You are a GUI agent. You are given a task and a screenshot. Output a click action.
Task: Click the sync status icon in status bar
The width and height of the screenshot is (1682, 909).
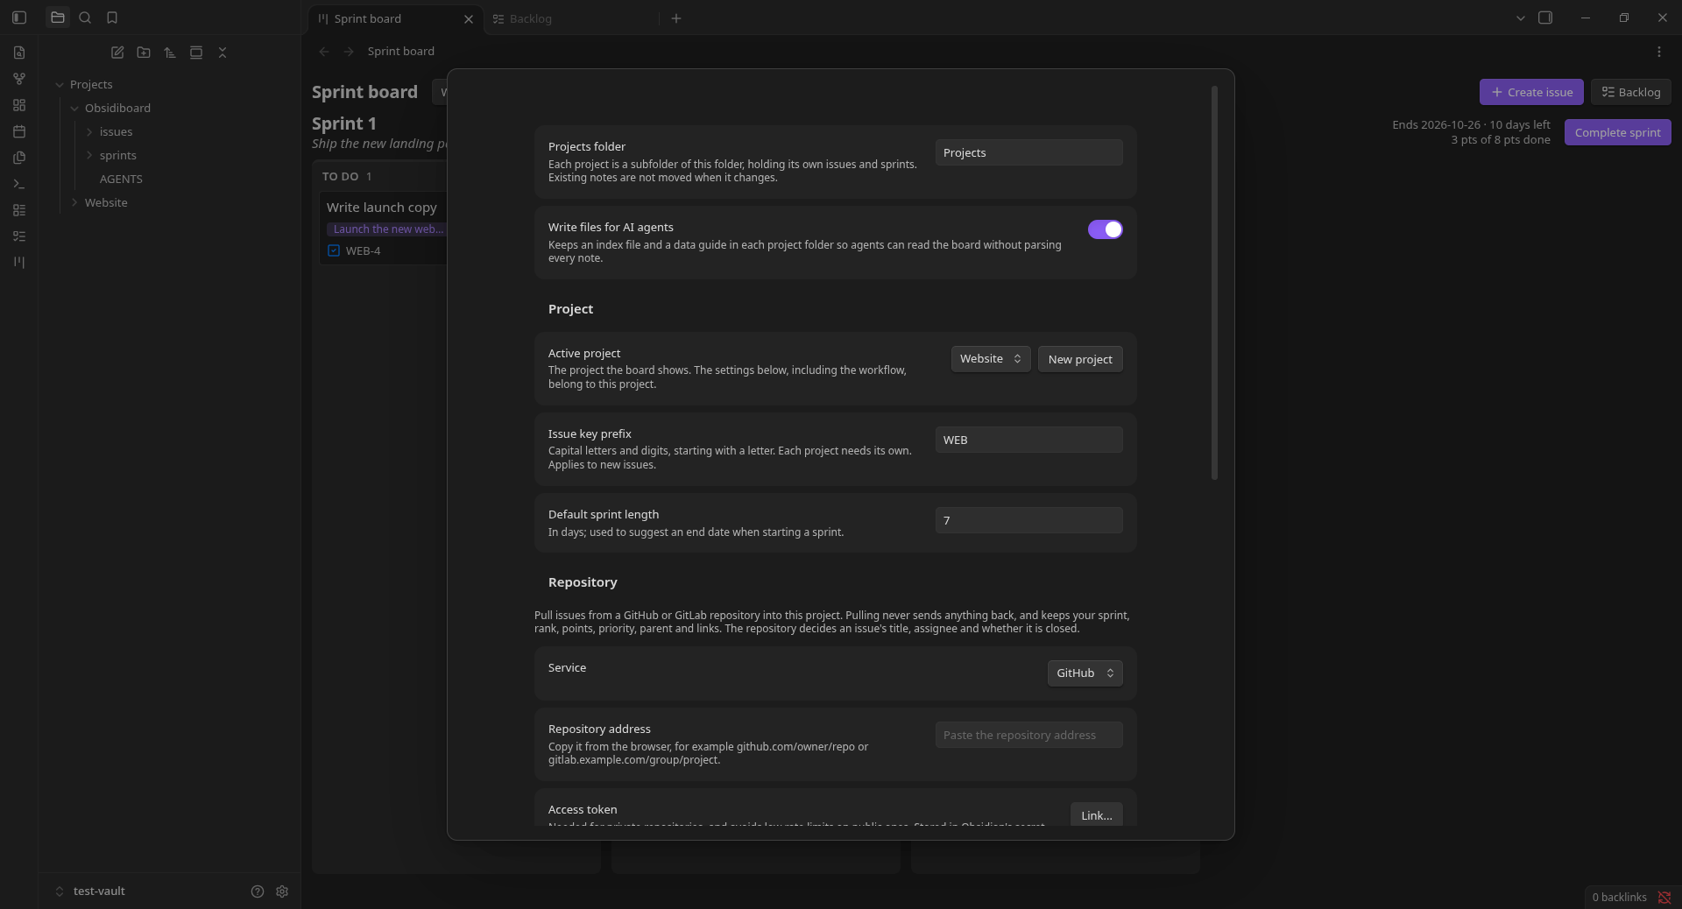(x=1664, y=898)
